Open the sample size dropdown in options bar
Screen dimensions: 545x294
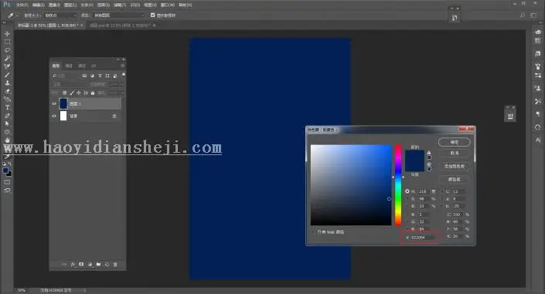(x=60, y=15)
